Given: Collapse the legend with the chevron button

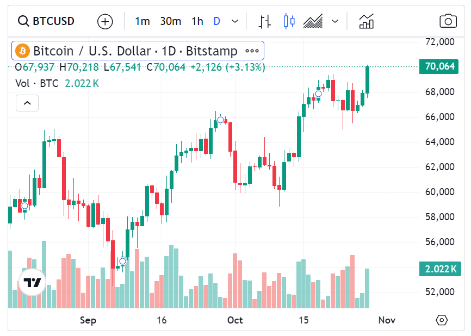Looking at the screenshot, I should click(27, 103).
